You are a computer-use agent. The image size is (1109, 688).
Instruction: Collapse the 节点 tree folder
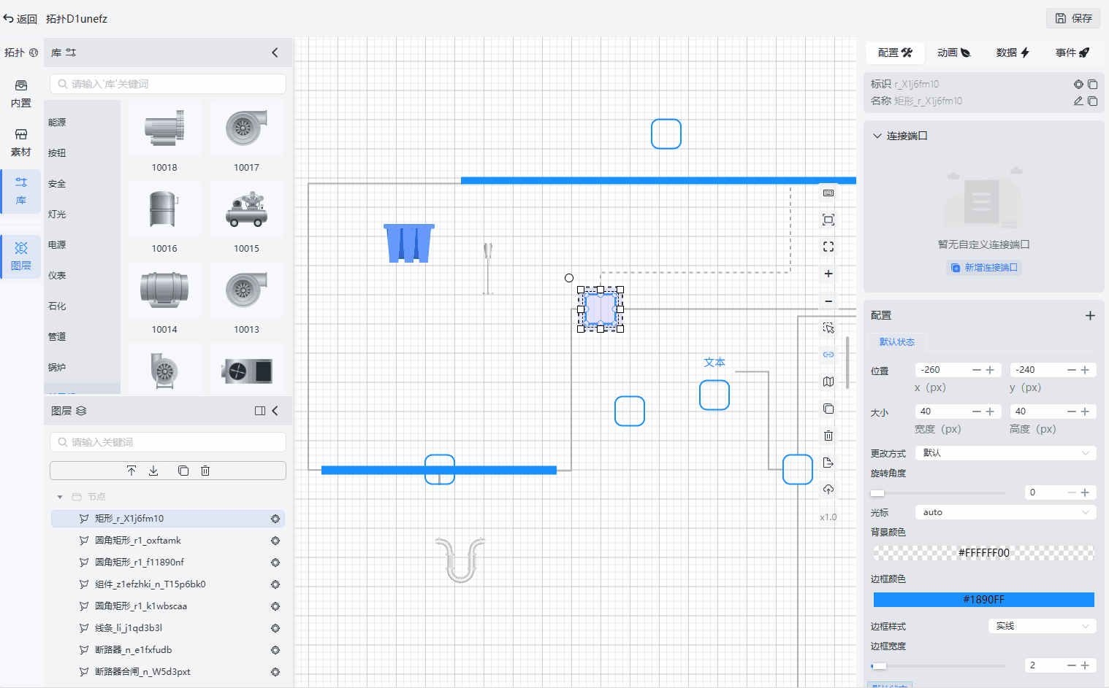coord(60,498)
